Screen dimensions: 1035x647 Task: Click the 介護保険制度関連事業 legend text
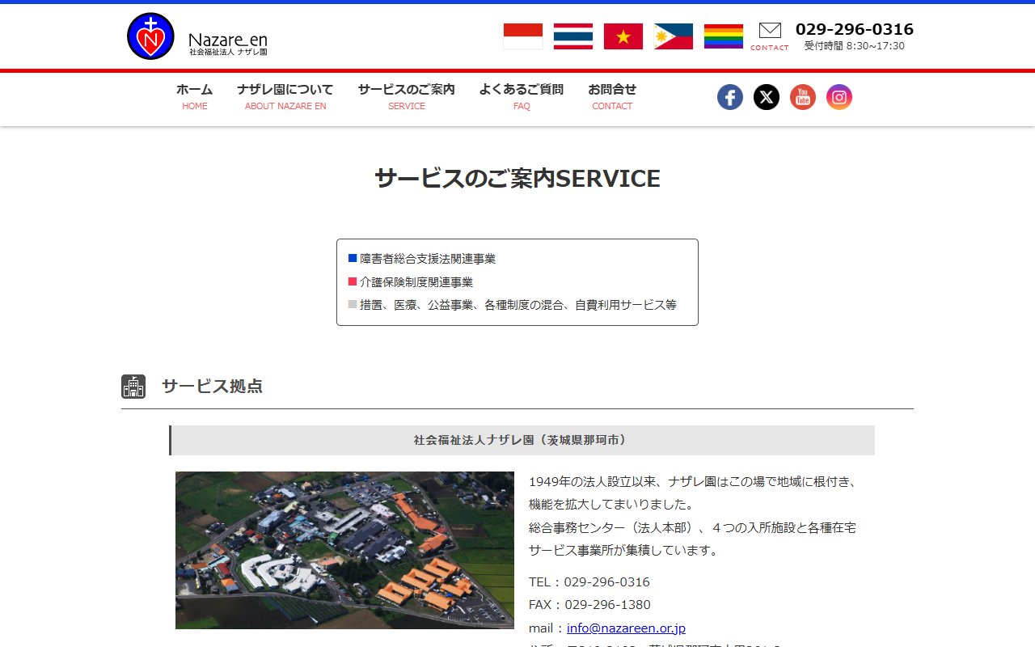pos(416,282)
